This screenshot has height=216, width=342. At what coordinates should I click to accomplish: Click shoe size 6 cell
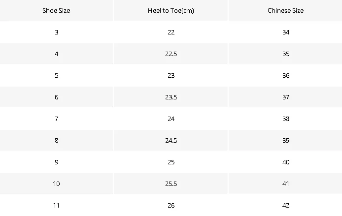pyautogui.click(x=56, y=97)
